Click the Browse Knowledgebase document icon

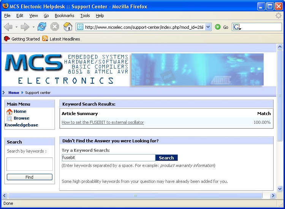(9, 118)
